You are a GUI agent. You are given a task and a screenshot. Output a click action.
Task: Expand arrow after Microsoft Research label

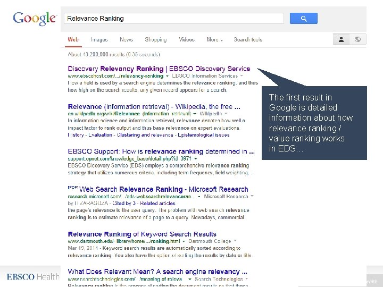[252, 196]
